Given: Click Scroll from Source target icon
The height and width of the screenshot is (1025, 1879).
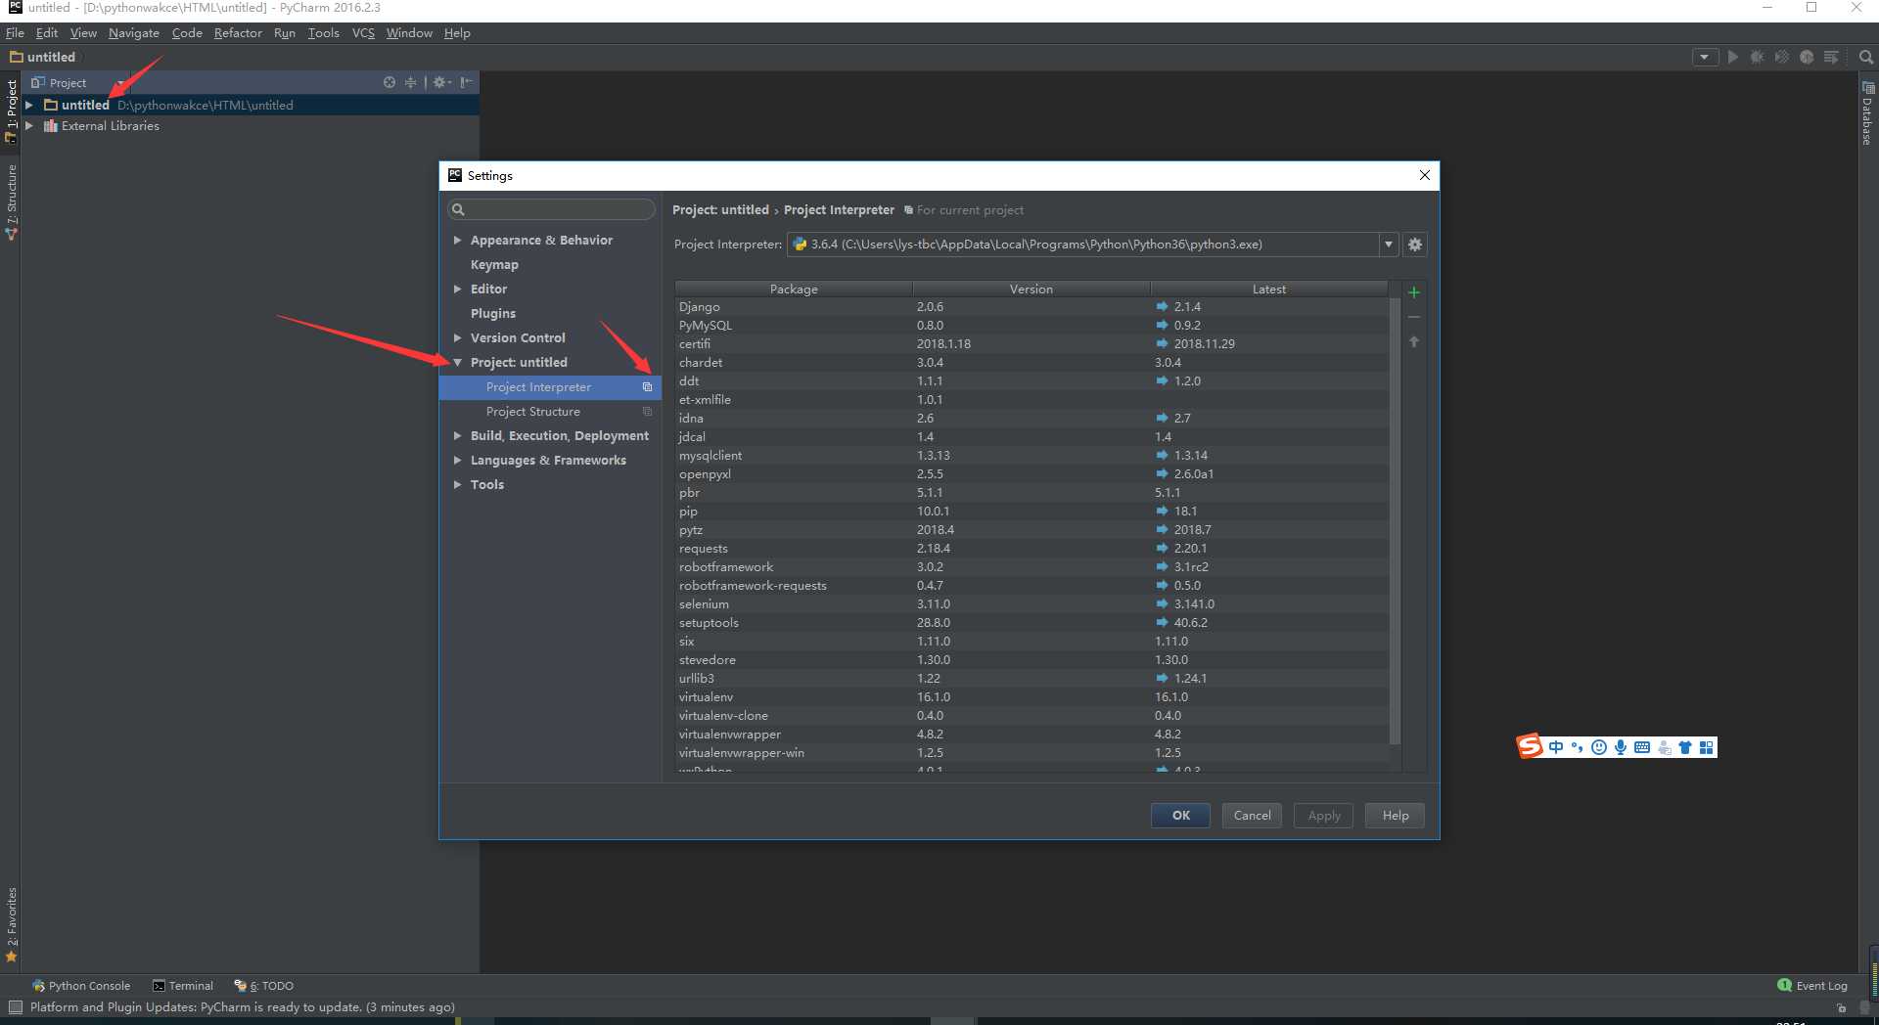Looking at the screenshot, I should tap(390, 82).
